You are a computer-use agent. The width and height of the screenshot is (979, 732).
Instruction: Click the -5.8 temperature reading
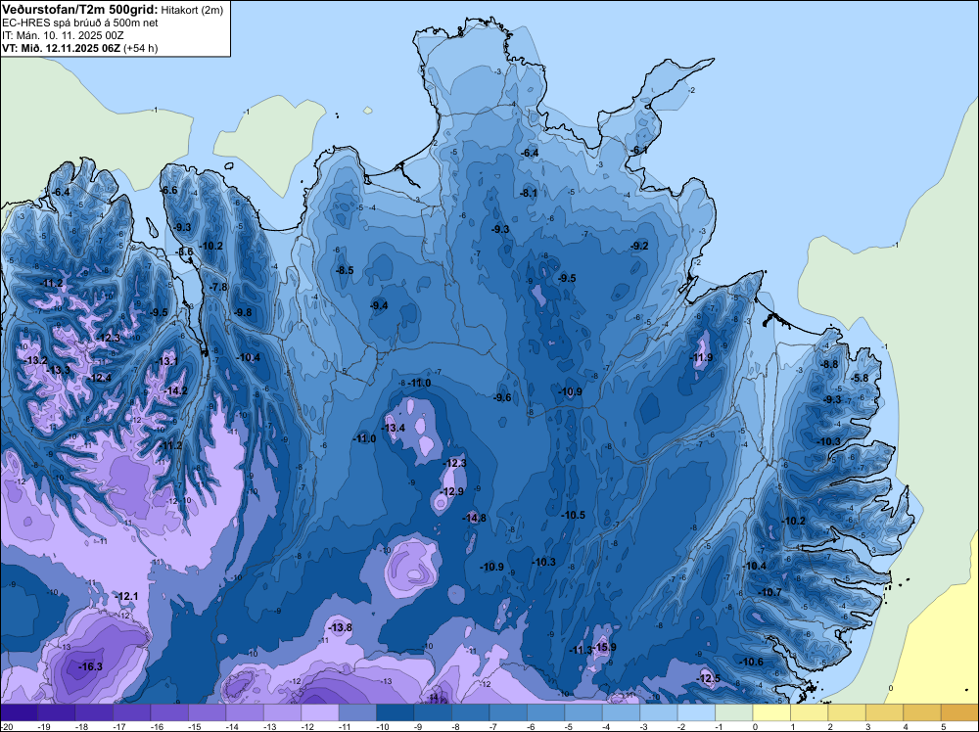point(860,378)
